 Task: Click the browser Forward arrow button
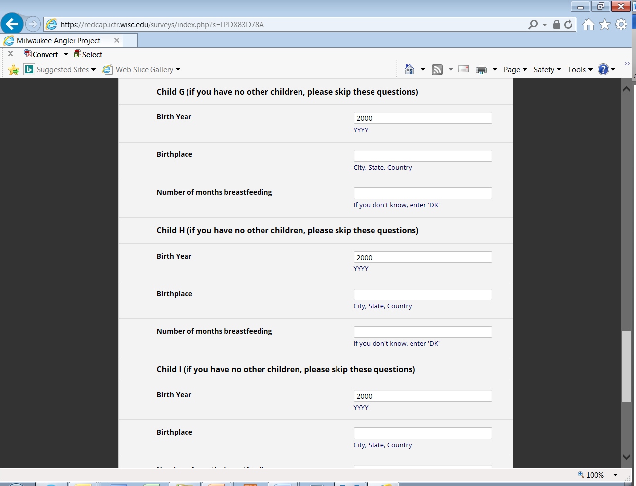[x=33, y=24]
